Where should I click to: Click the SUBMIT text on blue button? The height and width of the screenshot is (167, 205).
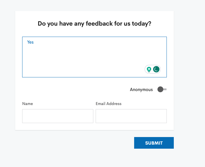tap(154, 143)
